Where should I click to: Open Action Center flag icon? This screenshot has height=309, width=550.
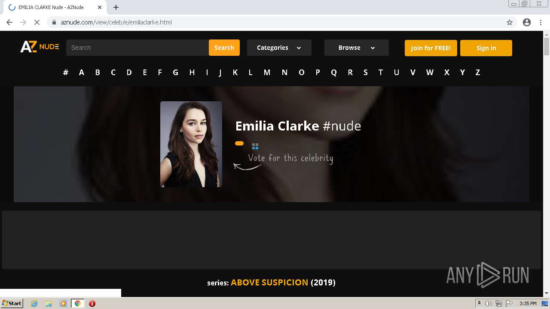[509, 303]
